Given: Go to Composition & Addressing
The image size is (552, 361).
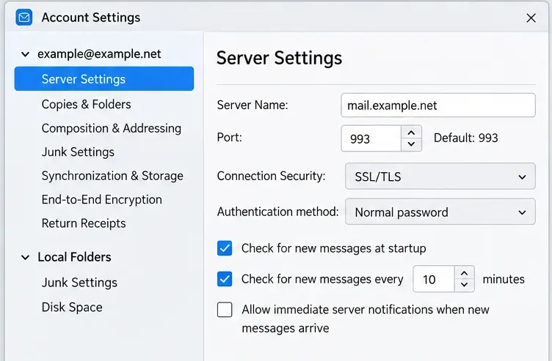Looking at the screenshot, I should pos(112,129).
